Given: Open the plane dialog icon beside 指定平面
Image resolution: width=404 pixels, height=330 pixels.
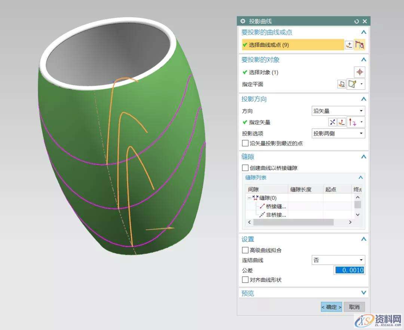Looking at the screenshot, I should point(342,84).
